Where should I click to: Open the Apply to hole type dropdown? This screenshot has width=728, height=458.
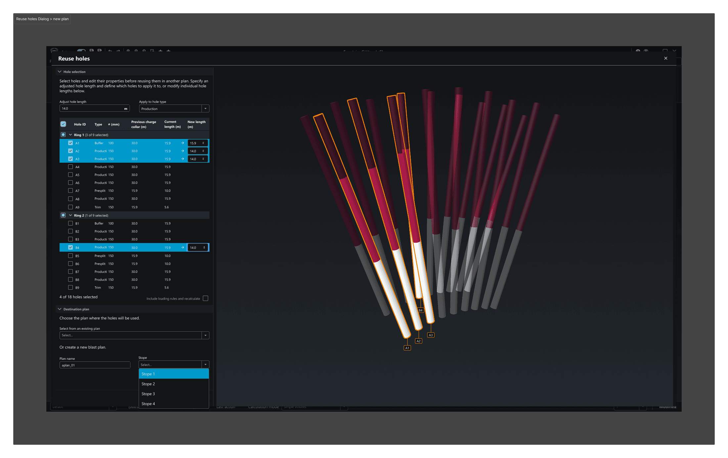pos(205,108)
